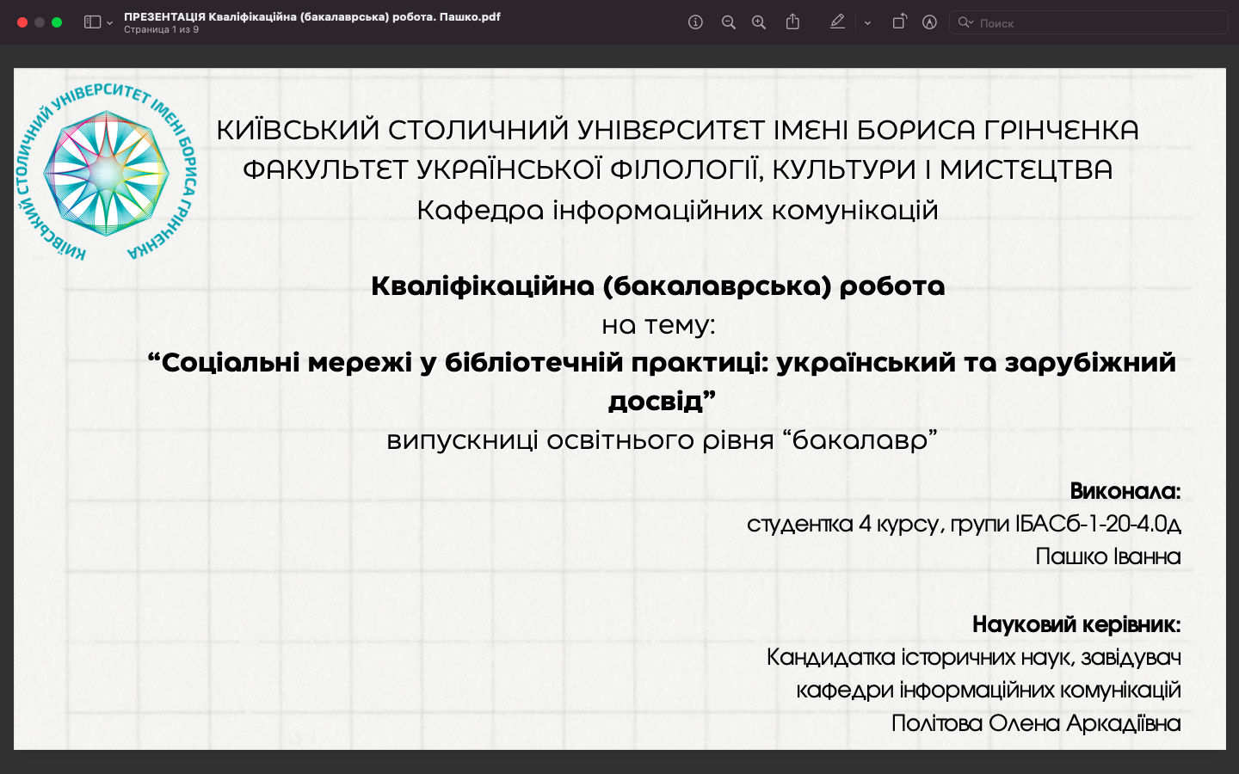
Task: Zoom in on the PDF page
Action: 759,22
